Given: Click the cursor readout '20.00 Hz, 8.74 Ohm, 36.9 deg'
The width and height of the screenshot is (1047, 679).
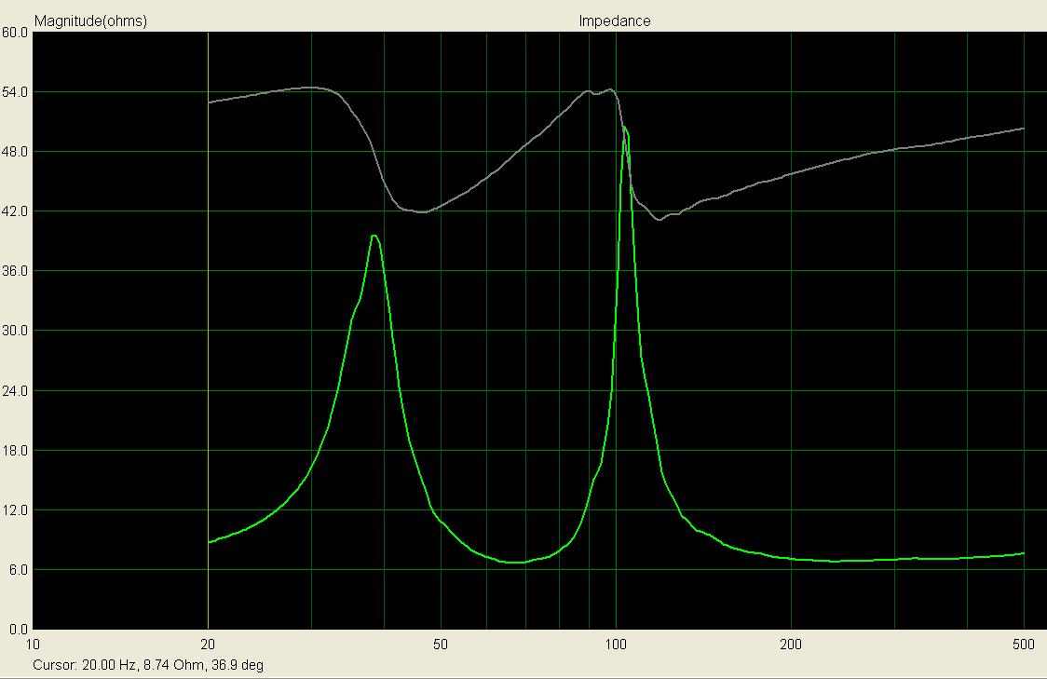Looking at the screenshot, I should (172, 665).
